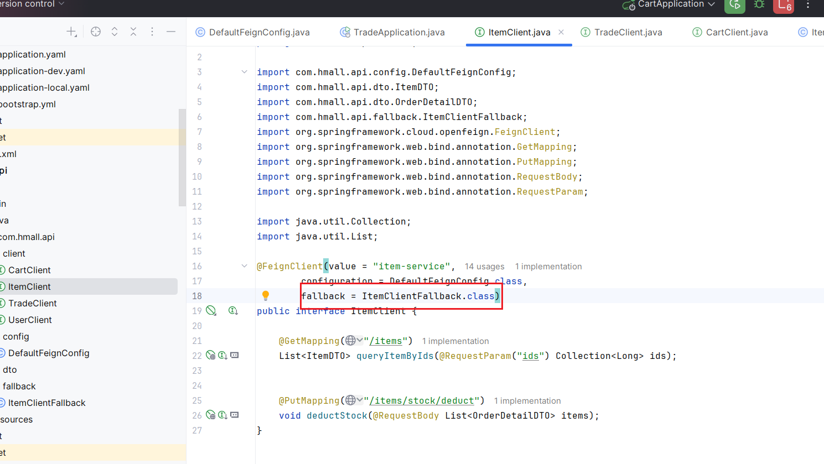Open the CartApplication run configuration dropdown

pyautogui.click(x=712, y=4)
